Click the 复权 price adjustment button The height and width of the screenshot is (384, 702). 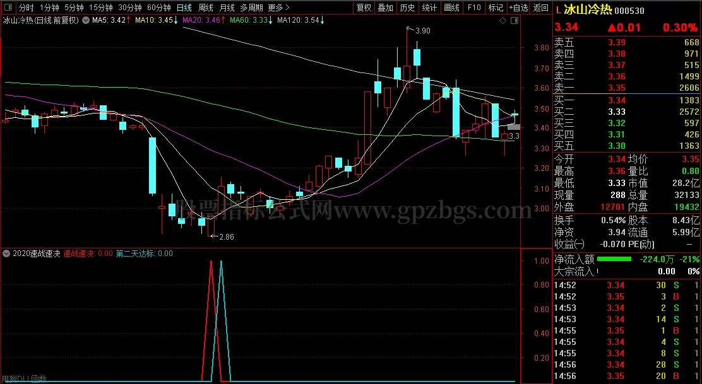coord(364,8)
